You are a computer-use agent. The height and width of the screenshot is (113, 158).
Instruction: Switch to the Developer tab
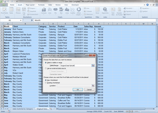pos(75,5)
